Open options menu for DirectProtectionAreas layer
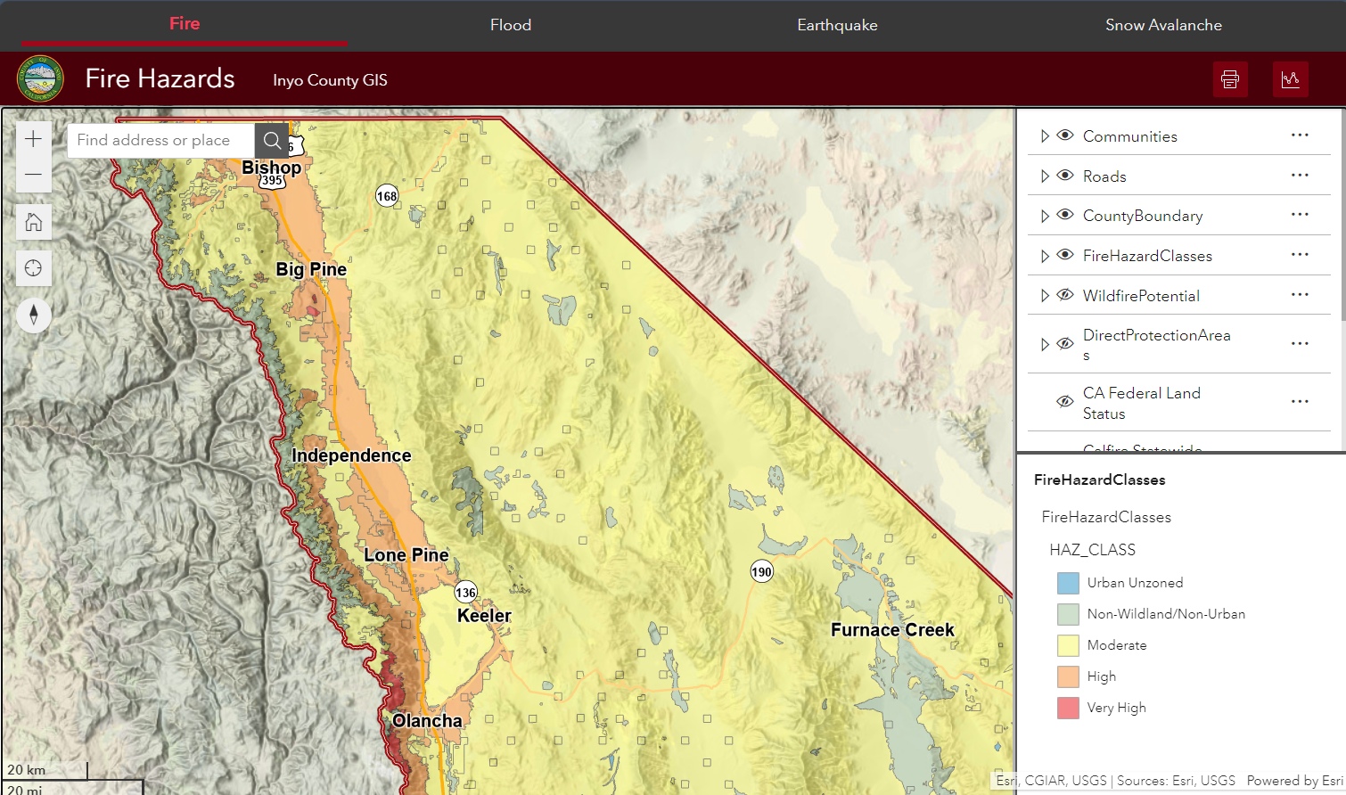The image size is (1346, 795). [x=1300, y=344]
